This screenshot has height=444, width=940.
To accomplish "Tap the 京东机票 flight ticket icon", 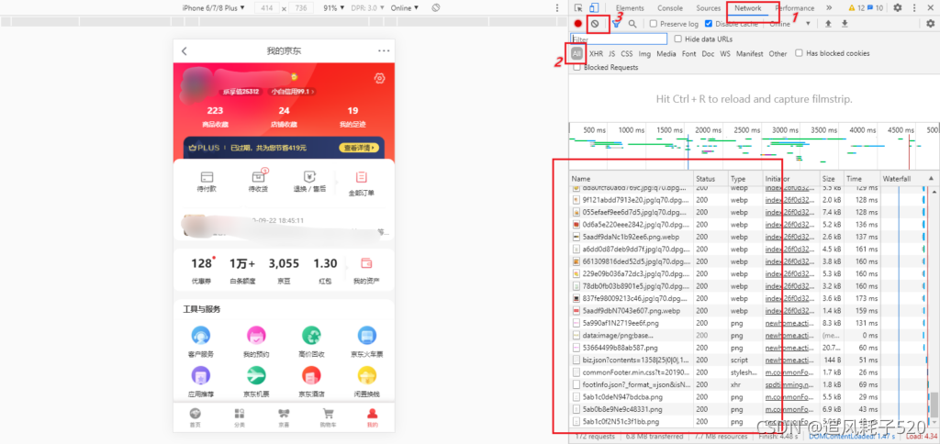I will (x=256, y=376).
